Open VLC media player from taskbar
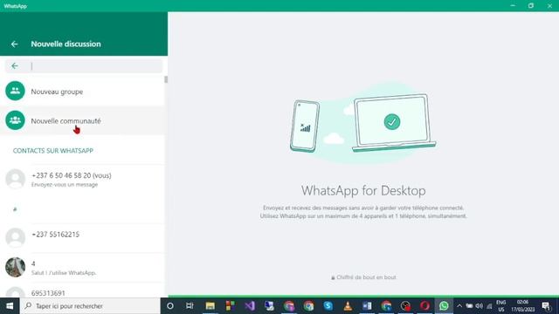The height and width of the screenshot is (314, 559). pyautogui.click(x=348, y=306)
